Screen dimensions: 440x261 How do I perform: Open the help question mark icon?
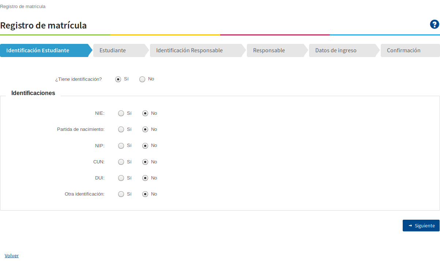[434, 25]
